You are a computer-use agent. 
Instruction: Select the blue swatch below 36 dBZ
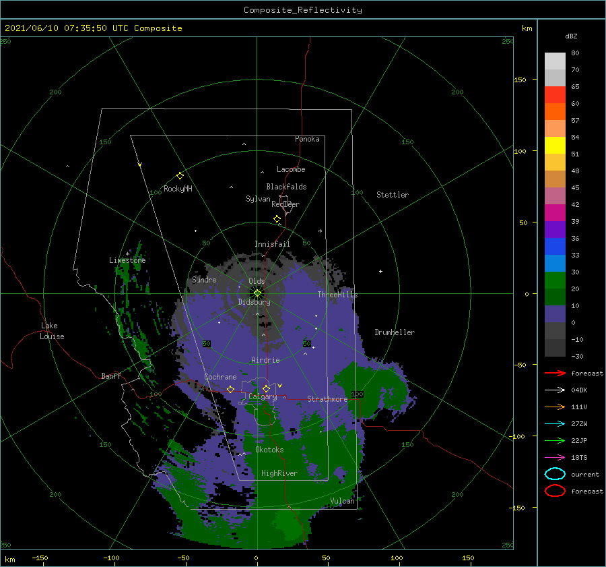click(x=555, y=247)
